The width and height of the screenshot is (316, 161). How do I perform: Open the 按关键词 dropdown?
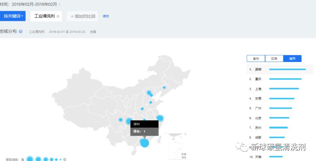click(13, 16)
